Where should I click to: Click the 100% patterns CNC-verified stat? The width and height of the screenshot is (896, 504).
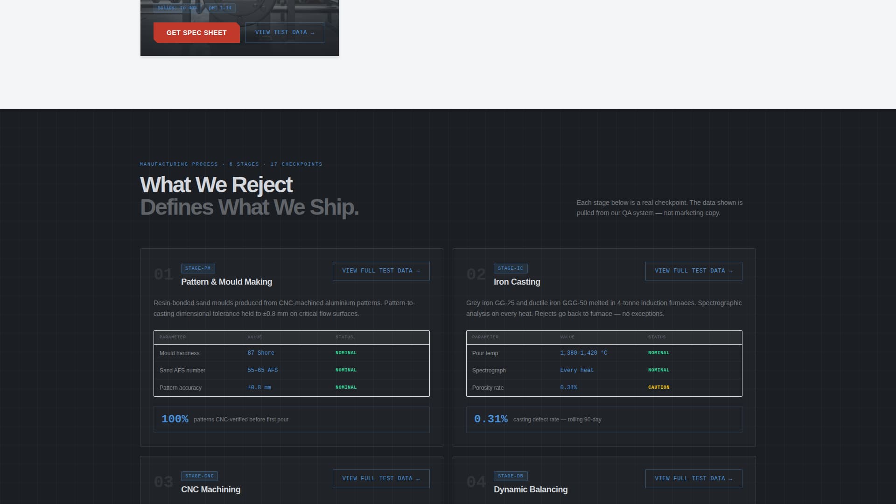175,419
